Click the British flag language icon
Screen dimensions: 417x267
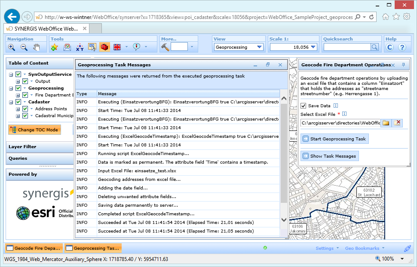pos(117,47)
